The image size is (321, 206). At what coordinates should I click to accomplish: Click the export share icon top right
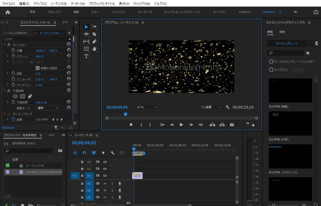click(316, 12)
